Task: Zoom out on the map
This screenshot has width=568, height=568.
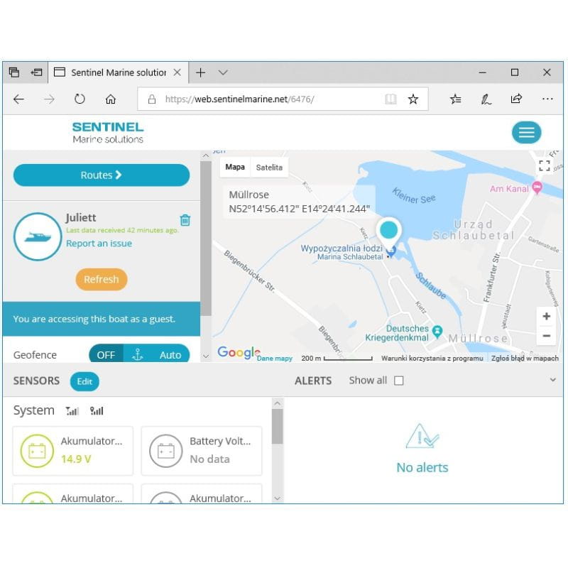Action: [x=546, y=336]
